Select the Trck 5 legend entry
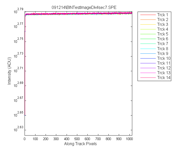This screenshot has width=190, height=152. [154, 34]
